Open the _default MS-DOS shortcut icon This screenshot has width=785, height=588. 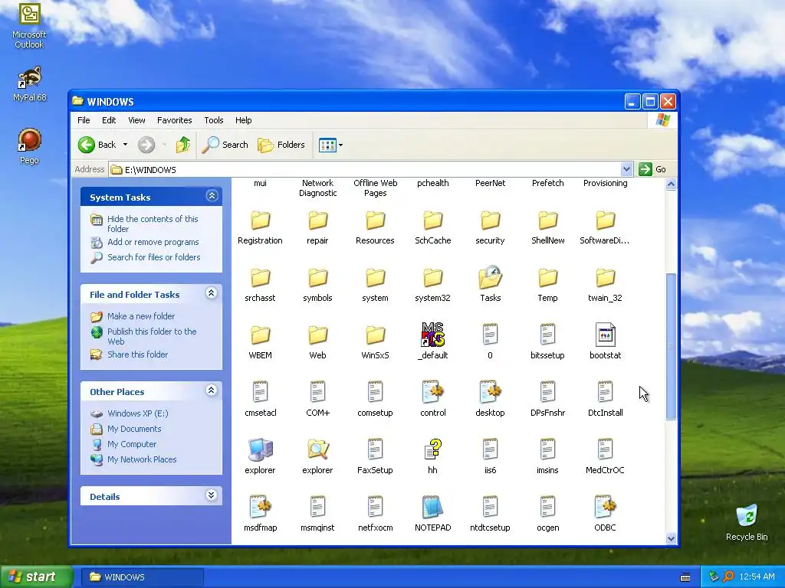pos(432,335)
